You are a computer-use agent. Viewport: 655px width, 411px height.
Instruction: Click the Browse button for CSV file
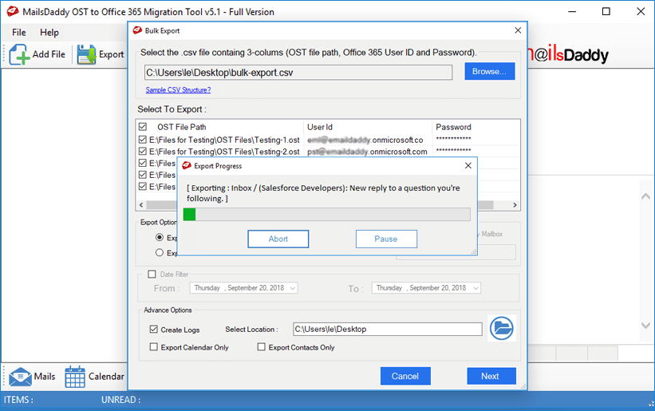[490, 71]
